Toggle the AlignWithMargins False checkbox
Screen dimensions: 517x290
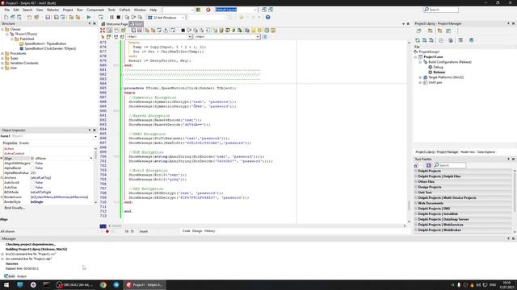point(32,163)
